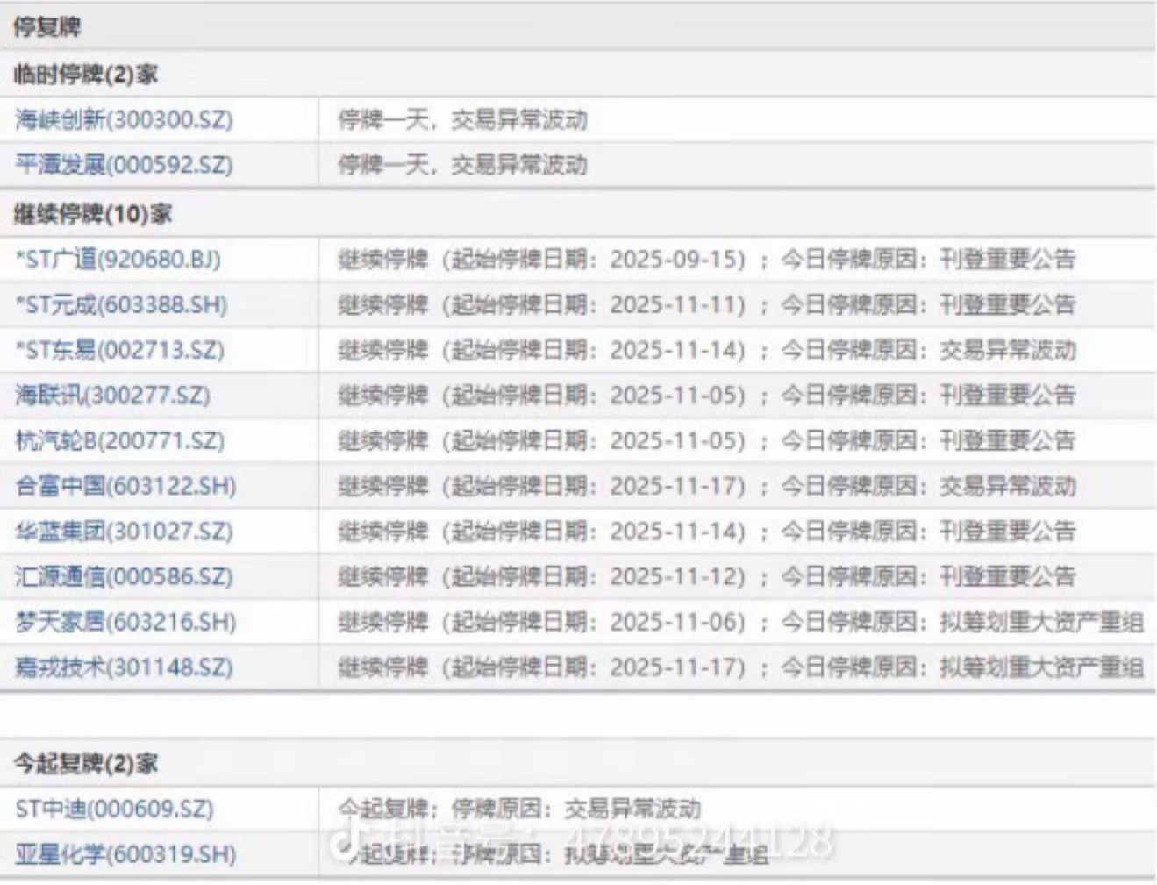Open the 嘉戎技术(301148.SZ) stock link
Screen dimensions: 1157x885
(x=124, y=667)
